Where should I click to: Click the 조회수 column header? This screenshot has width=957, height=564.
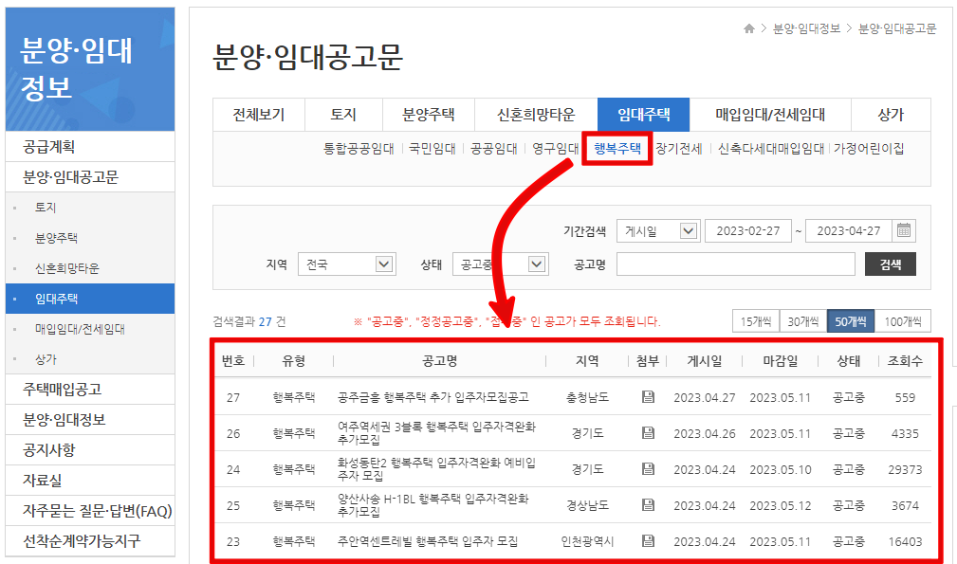905,361
